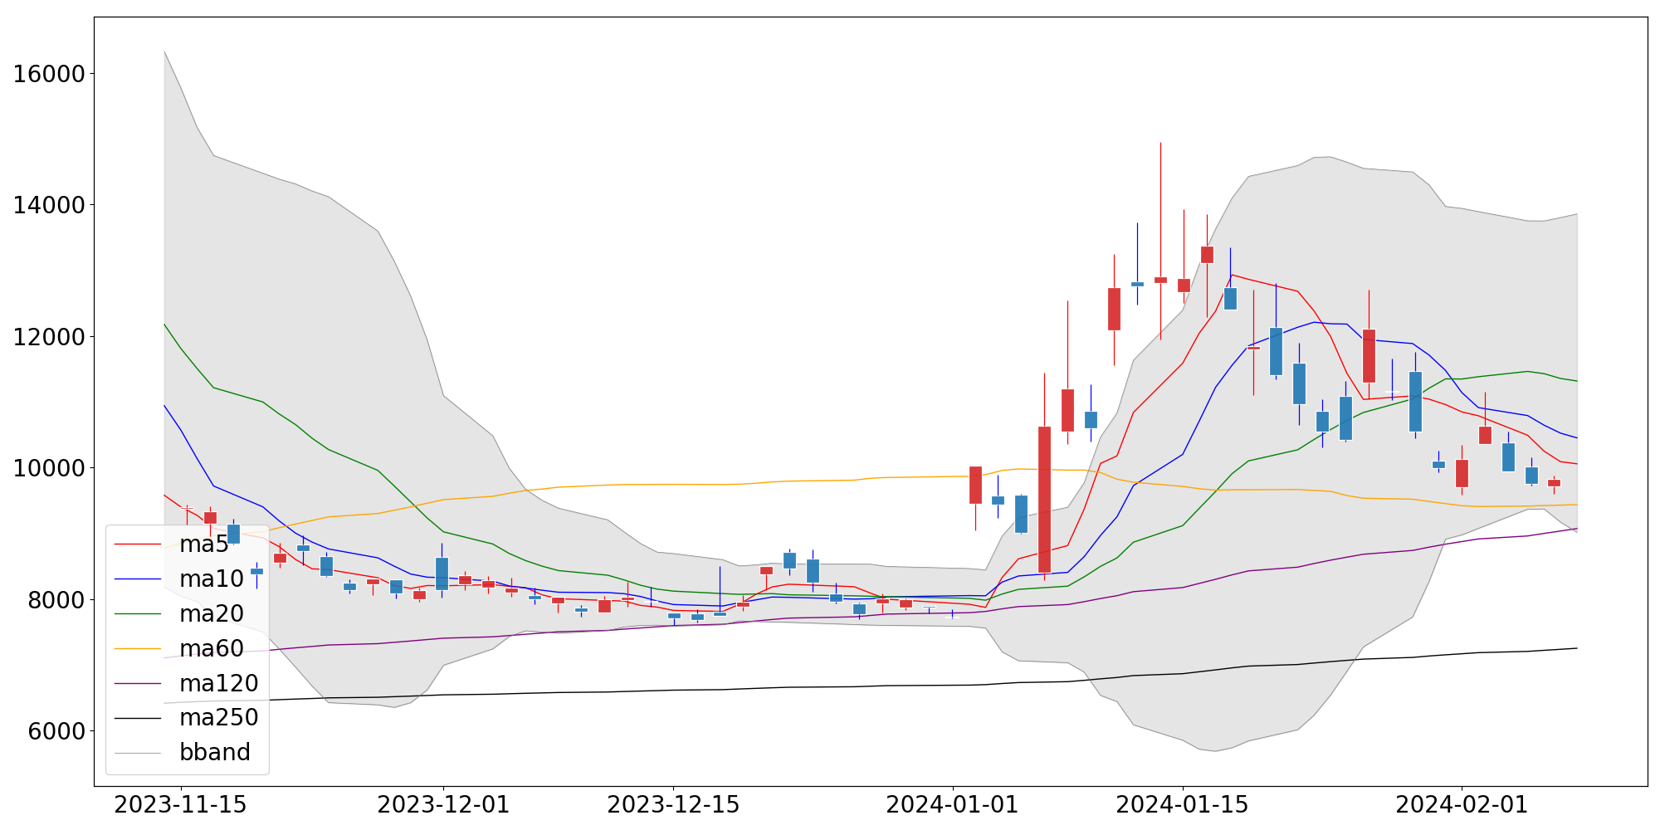Click the 14000 y-axis label
This screenshot has width=1660, height=830.
tap(49, 205)
